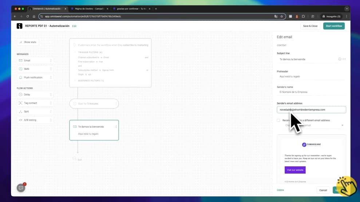Select the trigger node at workflow top
Viewport: 360px width, 202px height.
110,63
